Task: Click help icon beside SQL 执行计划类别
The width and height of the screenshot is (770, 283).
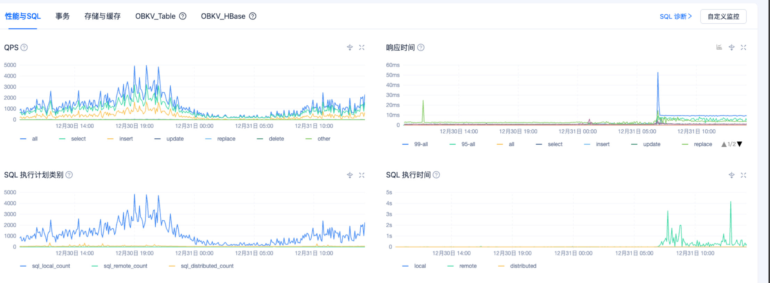Action: (x=69, y=175)
